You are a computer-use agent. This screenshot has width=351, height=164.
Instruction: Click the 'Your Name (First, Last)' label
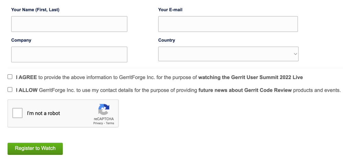(x=35, y=10)
